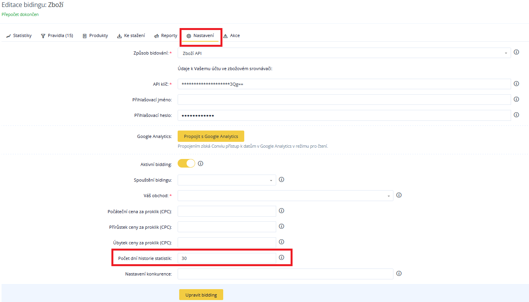Click info icon beside Počáteční cena za proklik

click(x=282, y=211)
